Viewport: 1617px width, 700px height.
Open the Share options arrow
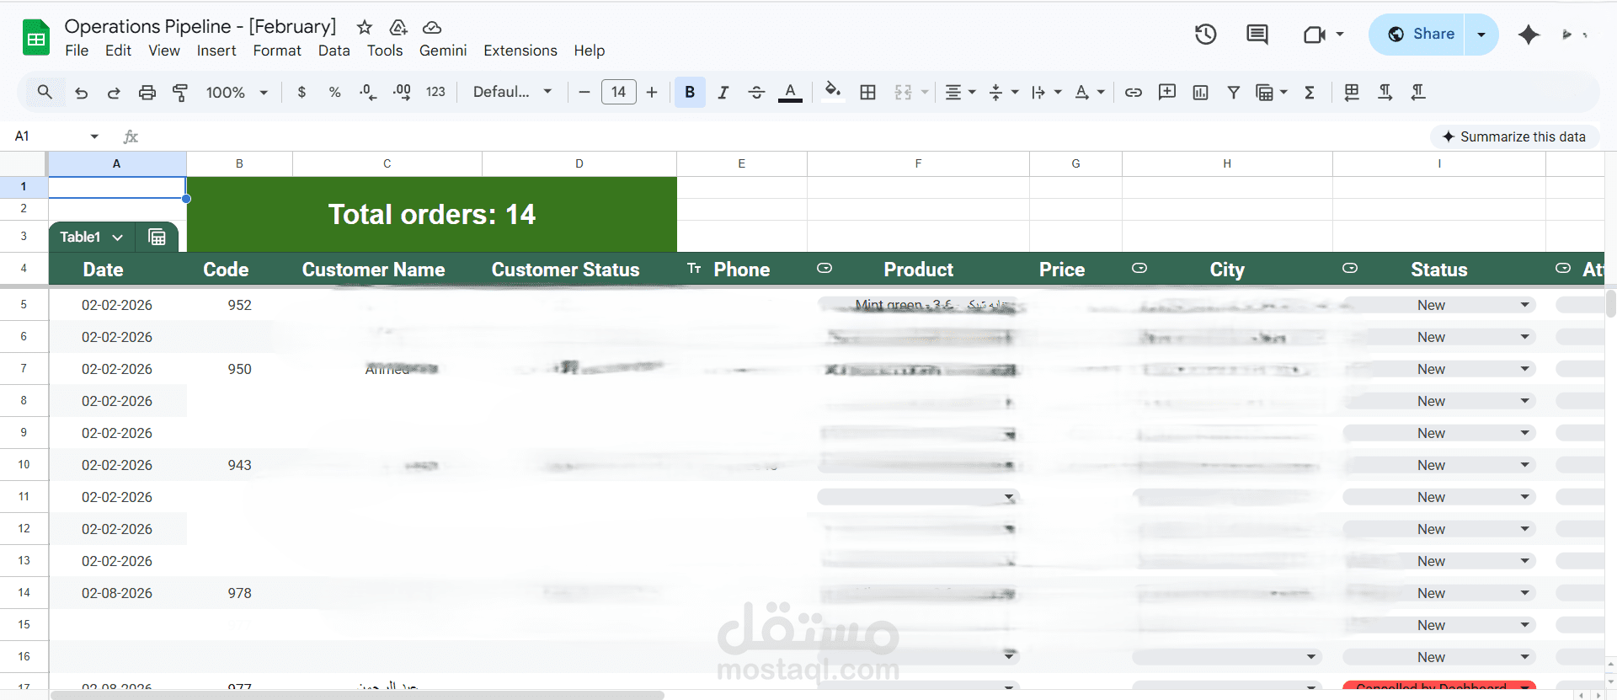coord(1481,35)
